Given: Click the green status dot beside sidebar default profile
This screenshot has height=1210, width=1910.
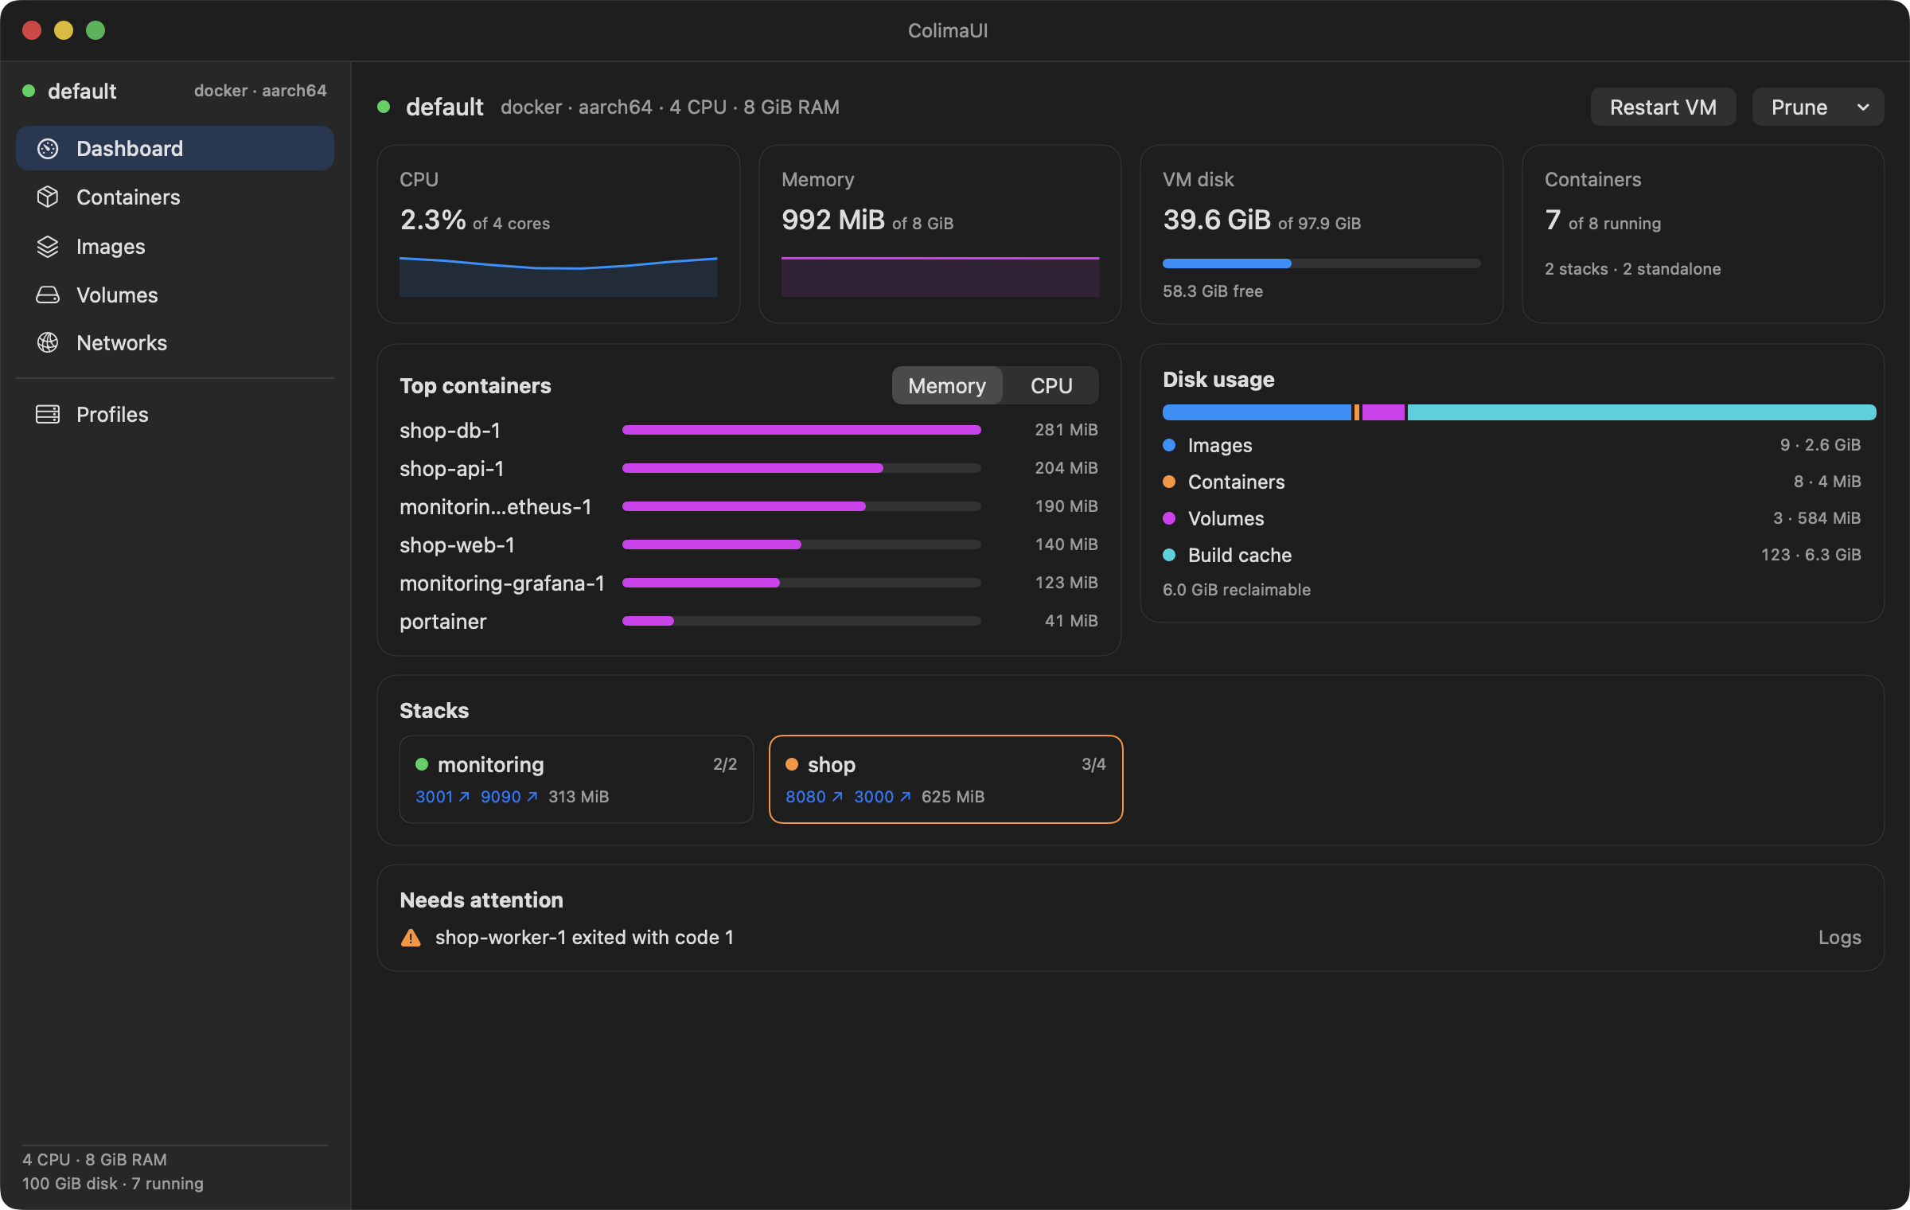Looking at the screenshot, I should click(29, 91).
